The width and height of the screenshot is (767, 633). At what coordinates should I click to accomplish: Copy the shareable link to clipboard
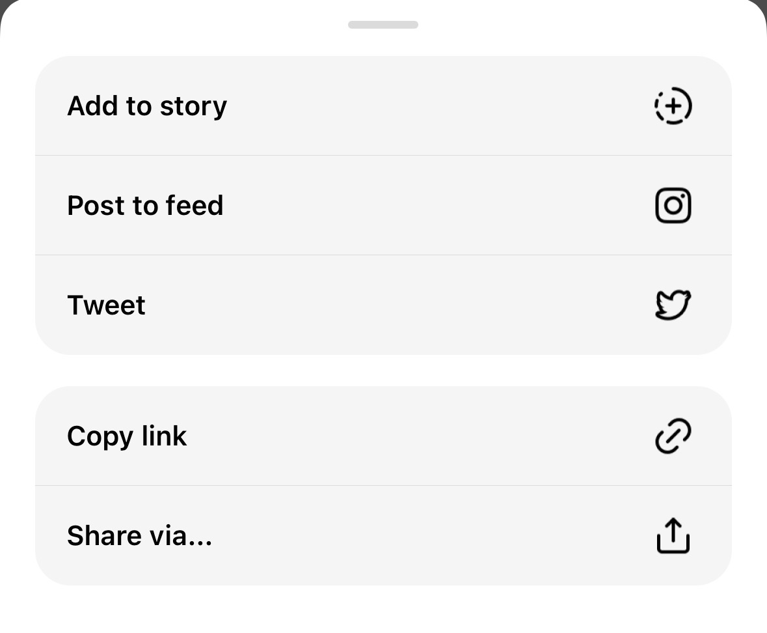pos(383,436)
